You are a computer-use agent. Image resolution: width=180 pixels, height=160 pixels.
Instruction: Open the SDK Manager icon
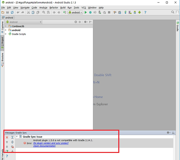[x=135, y=12]
